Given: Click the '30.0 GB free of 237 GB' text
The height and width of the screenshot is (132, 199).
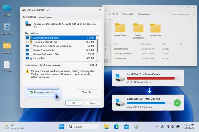Looking at the screenshot, I should tap(140, 107).
